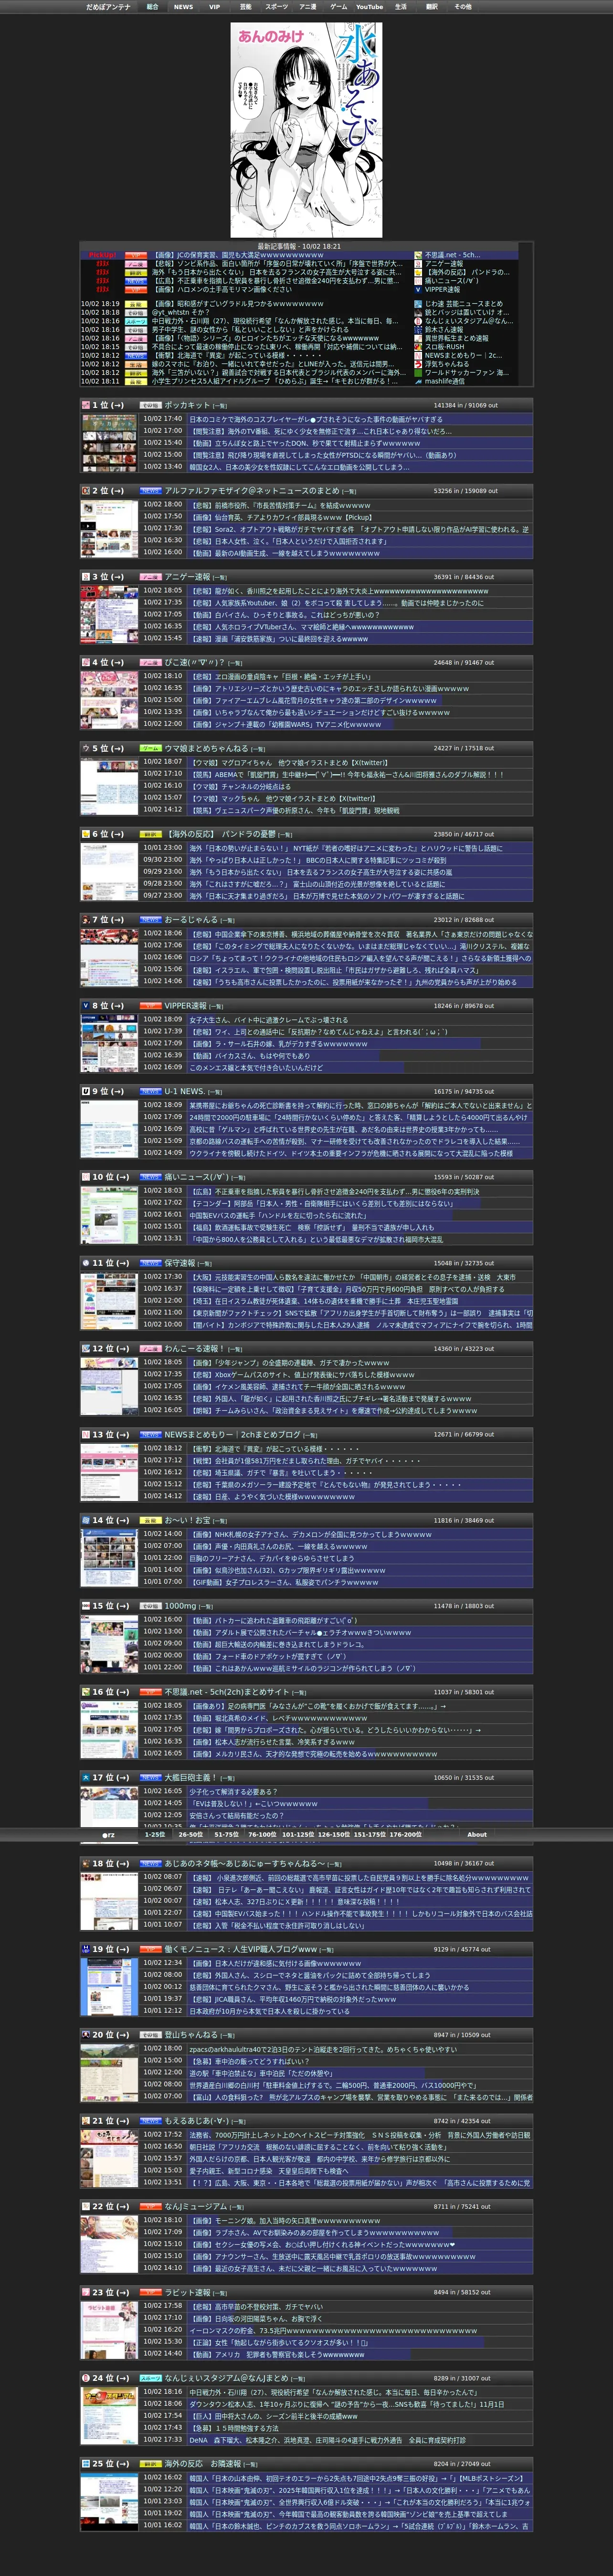
Task: Click the favicon beside rank 7位 おーるじゃんる
Action: 86,919
